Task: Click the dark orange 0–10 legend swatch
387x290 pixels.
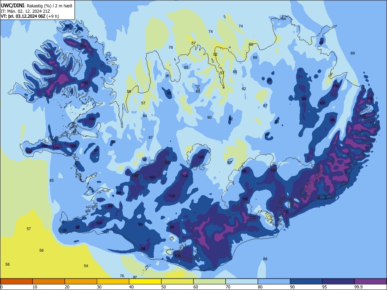Action: 16,281
